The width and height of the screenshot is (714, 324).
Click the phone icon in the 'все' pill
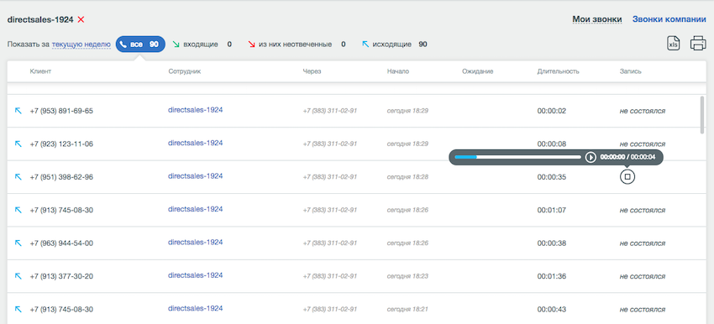pos(123,44)
